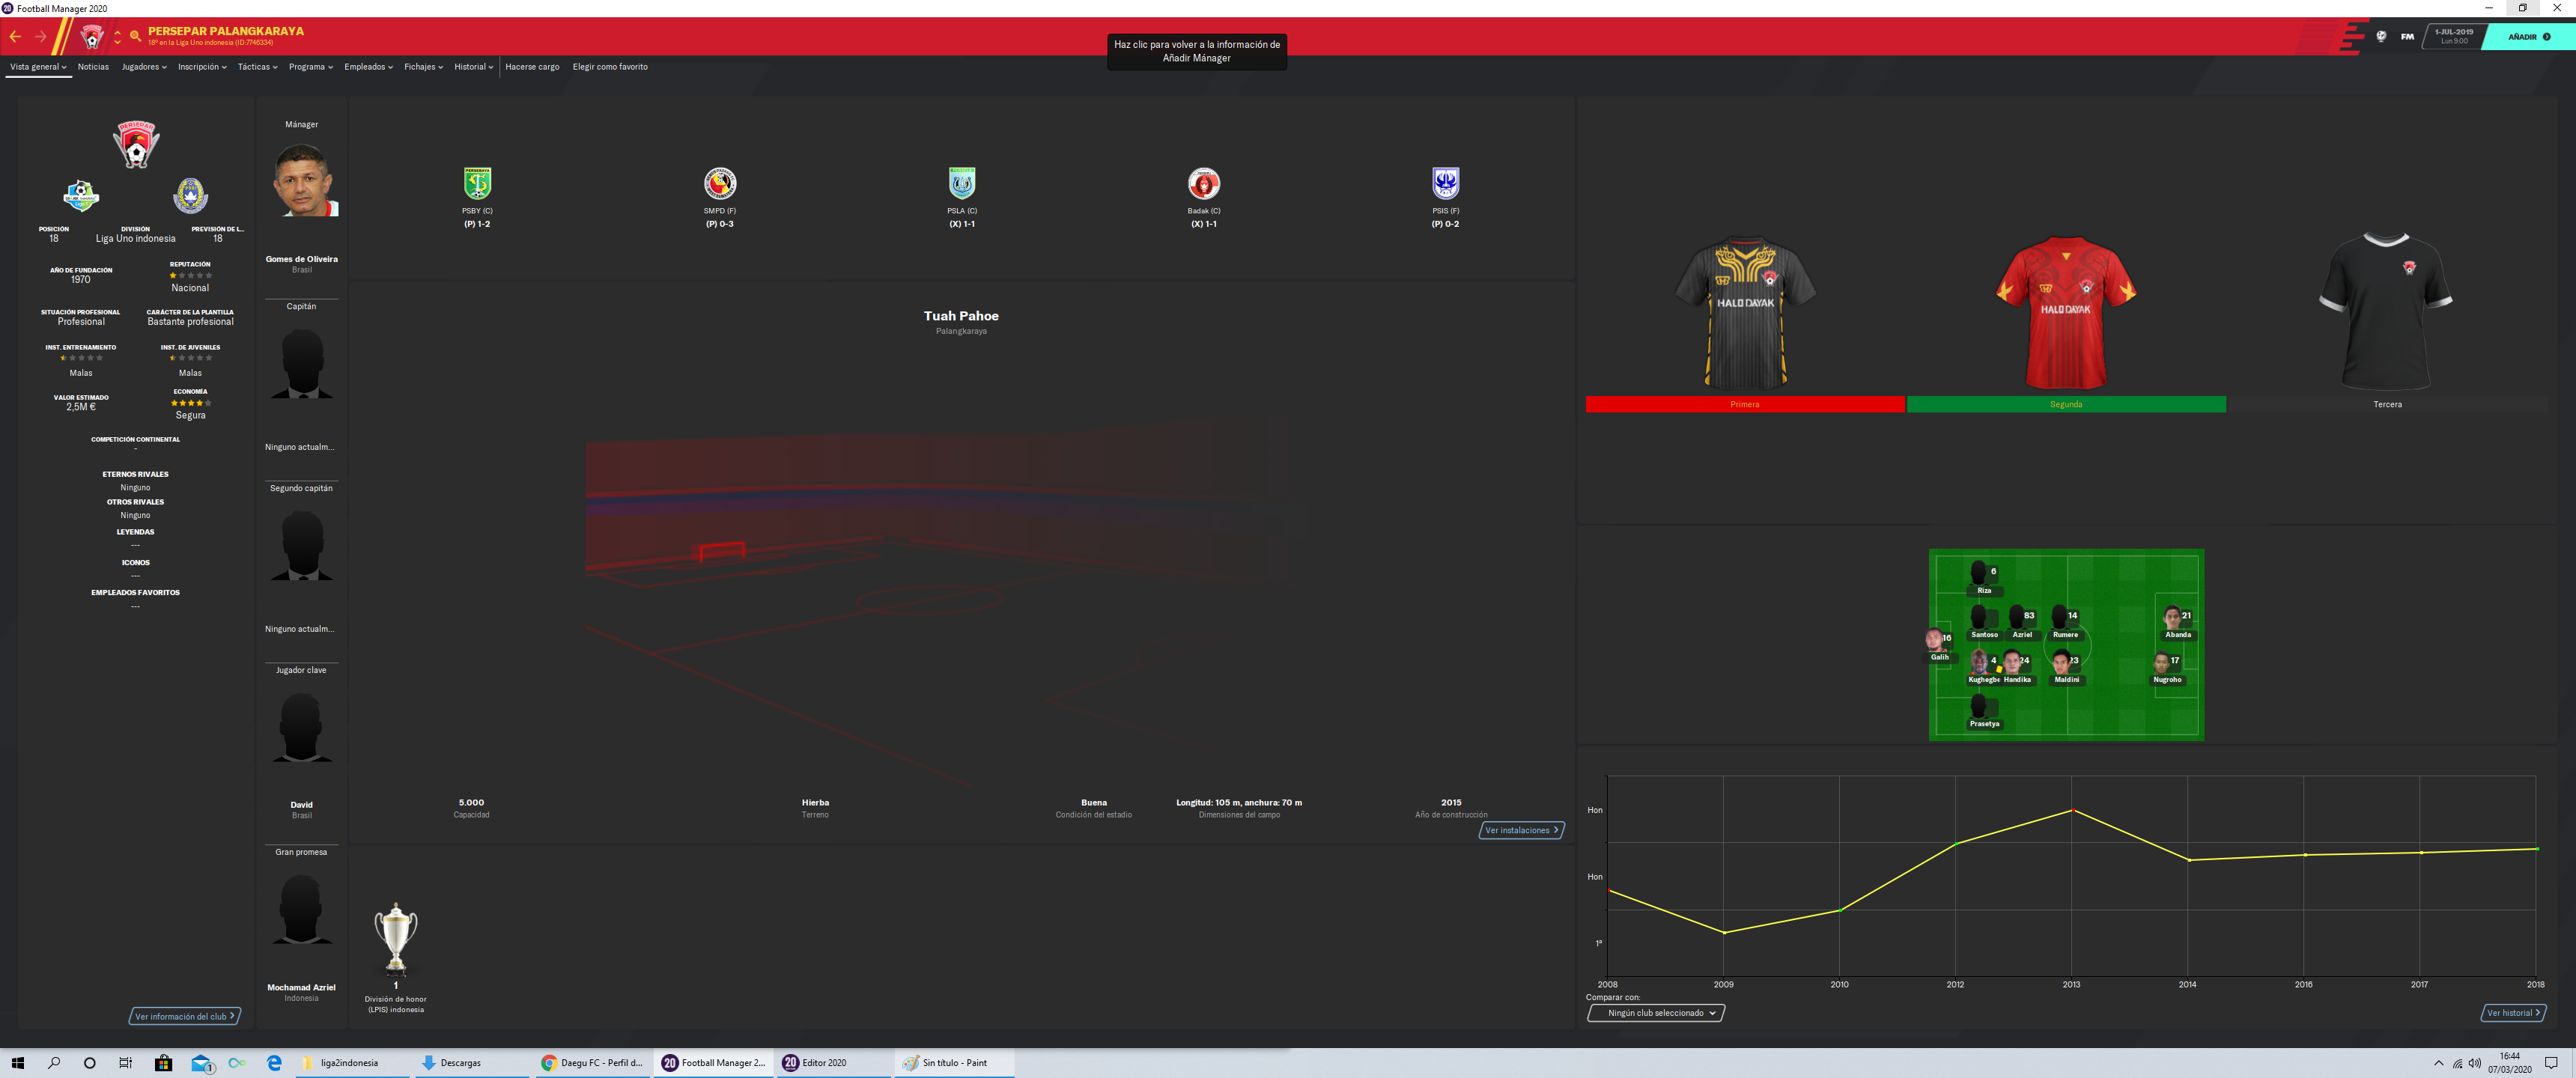The height and width of the screenshot is (1078, 2576).
Task: Click the 1-Jul-2019 date box
Action: tap(2454, 36)
